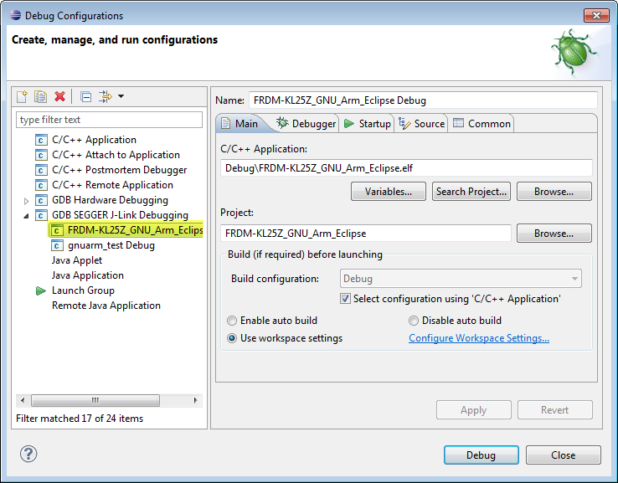Expand the GDB Hardware Debugging node

(27, 201)
